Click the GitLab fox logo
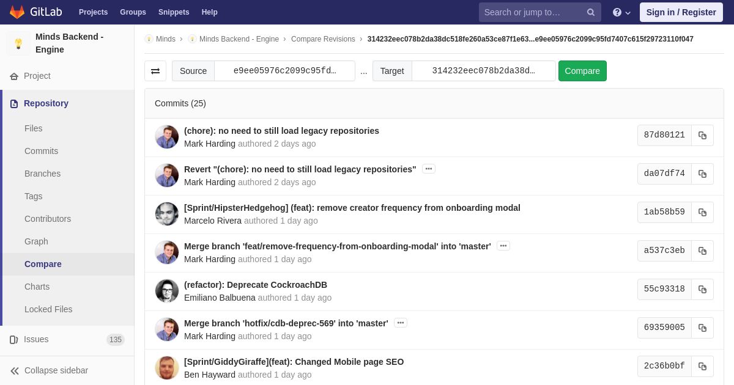The width and height of the screenshot is (734, 385). (x=17, y=12)
